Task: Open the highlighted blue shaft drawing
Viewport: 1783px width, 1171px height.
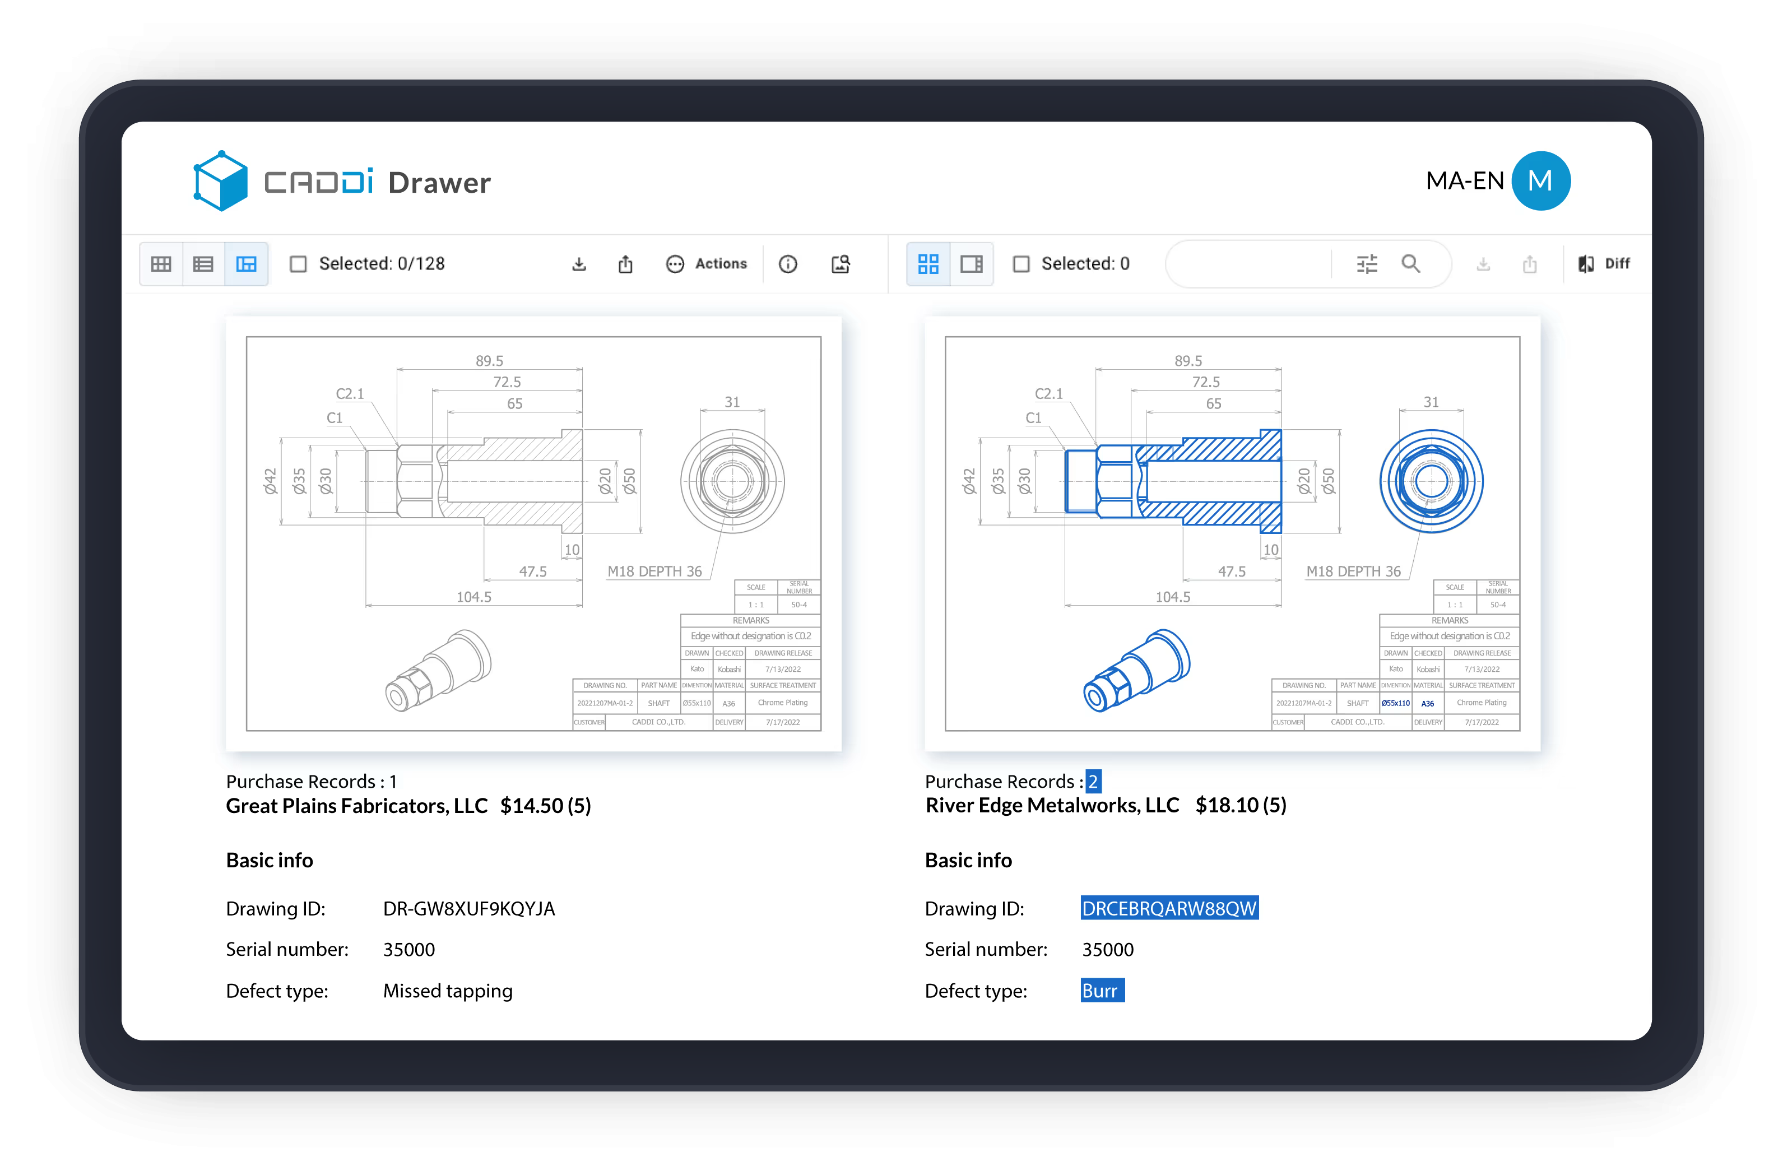Action: [x=1232, y=533]
